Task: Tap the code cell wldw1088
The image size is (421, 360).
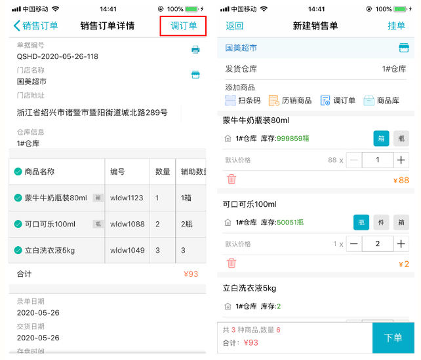Action: pos(127,224)
